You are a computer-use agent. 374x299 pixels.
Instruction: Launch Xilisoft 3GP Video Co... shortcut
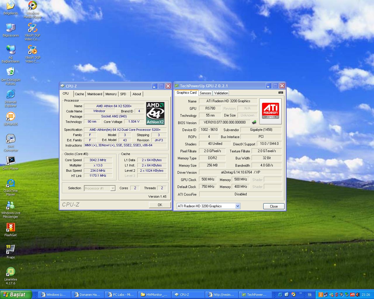click(32, 32)
